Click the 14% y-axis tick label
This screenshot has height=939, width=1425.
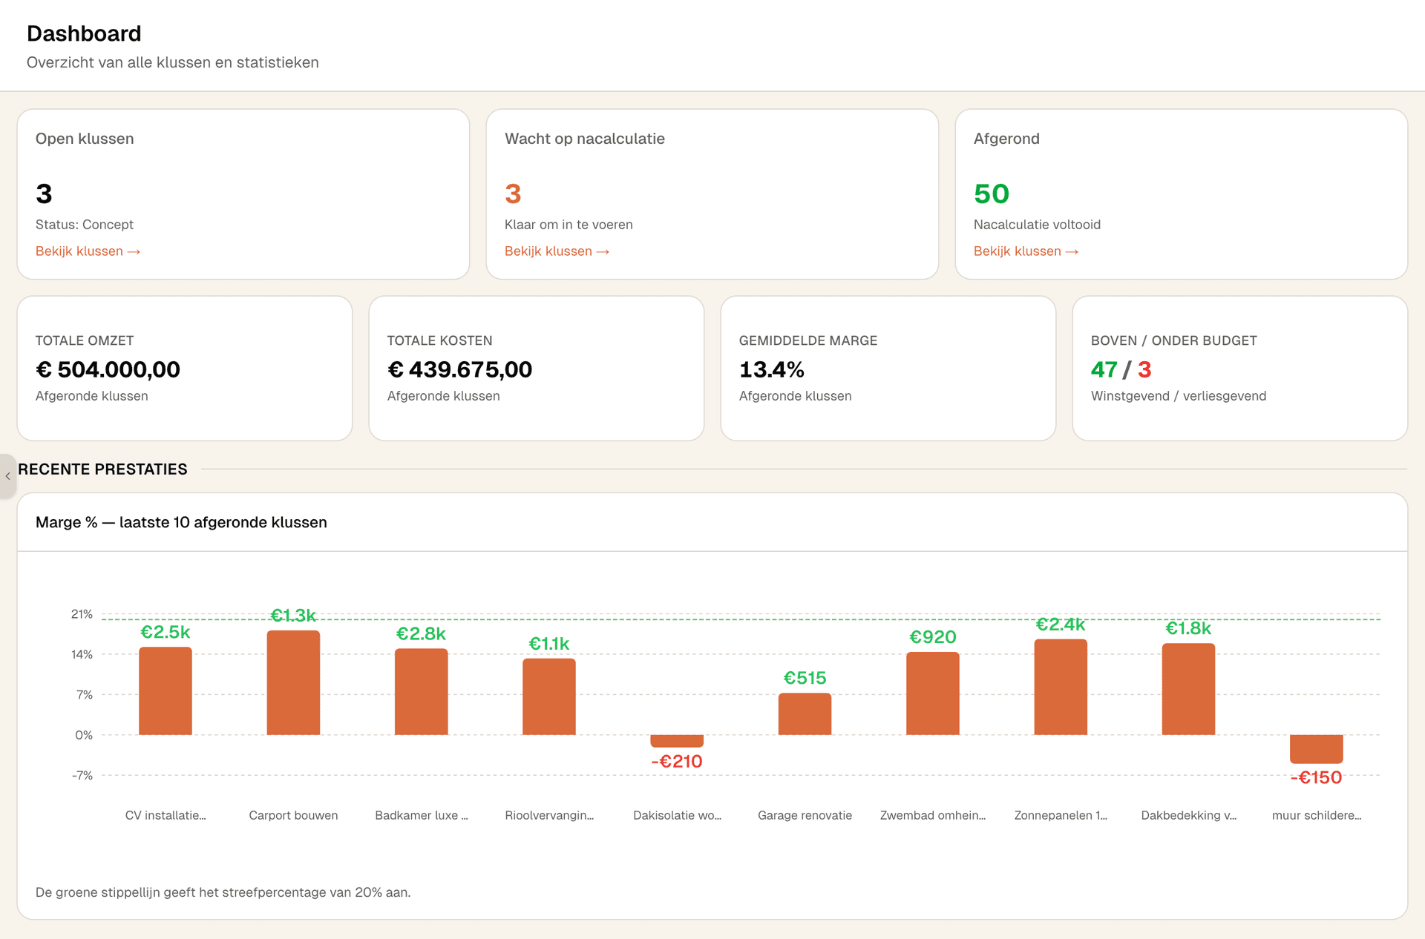tap(82, 654)
